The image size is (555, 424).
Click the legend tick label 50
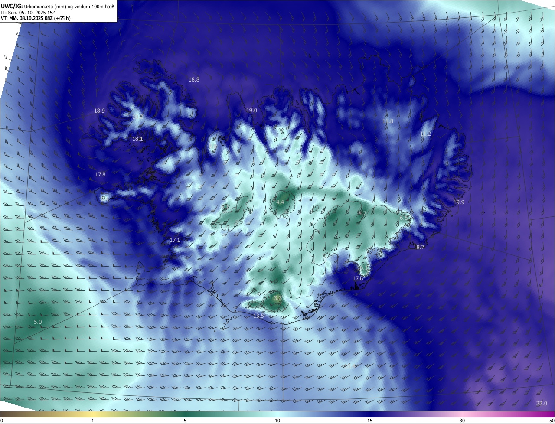[x=552, y=421]
